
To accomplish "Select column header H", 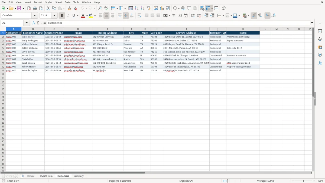I will (157, 29).
